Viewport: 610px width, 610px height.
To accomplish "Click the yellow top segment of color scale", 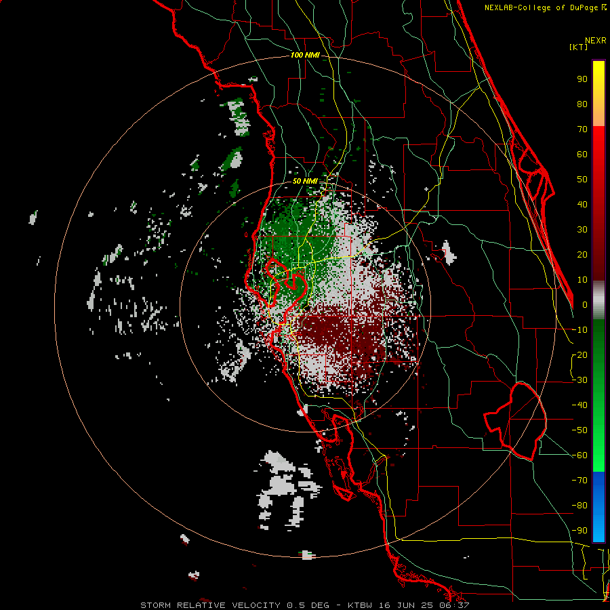I will pos(598,94).
